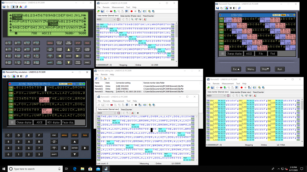Click ENTER key on Remote03 keypad
The width and height of the screenshot is (307, 172).
tap(75, 148)
